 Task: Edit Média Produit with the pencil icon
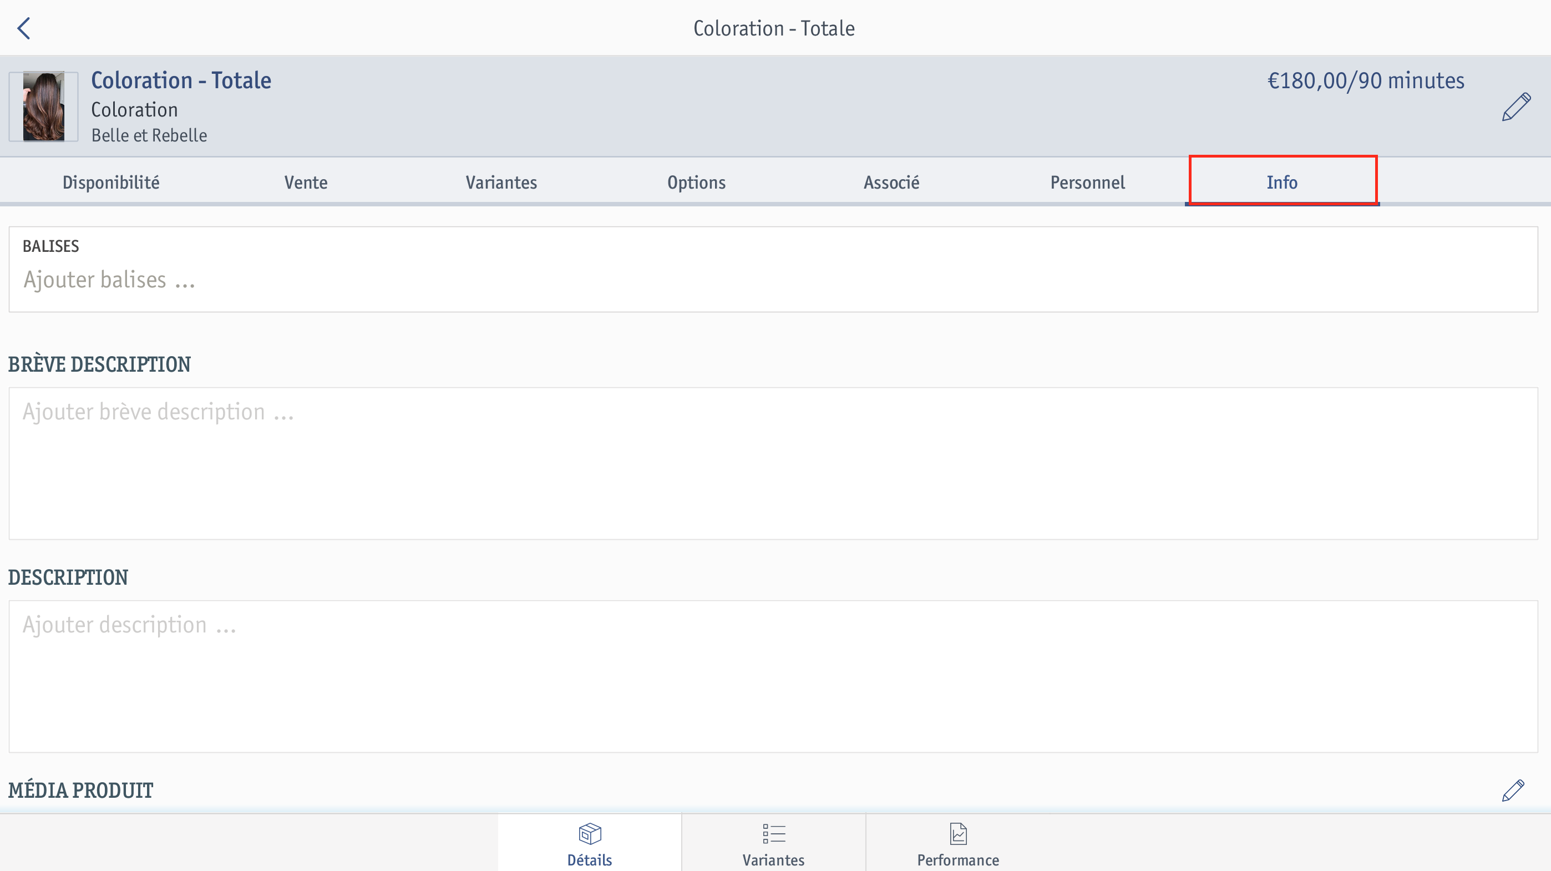[x=1513, y=789]
